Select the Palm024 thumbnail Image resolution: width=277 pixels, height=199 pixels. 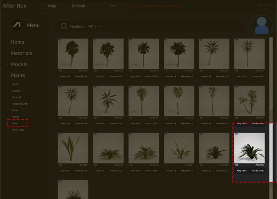tap(249, 54)
